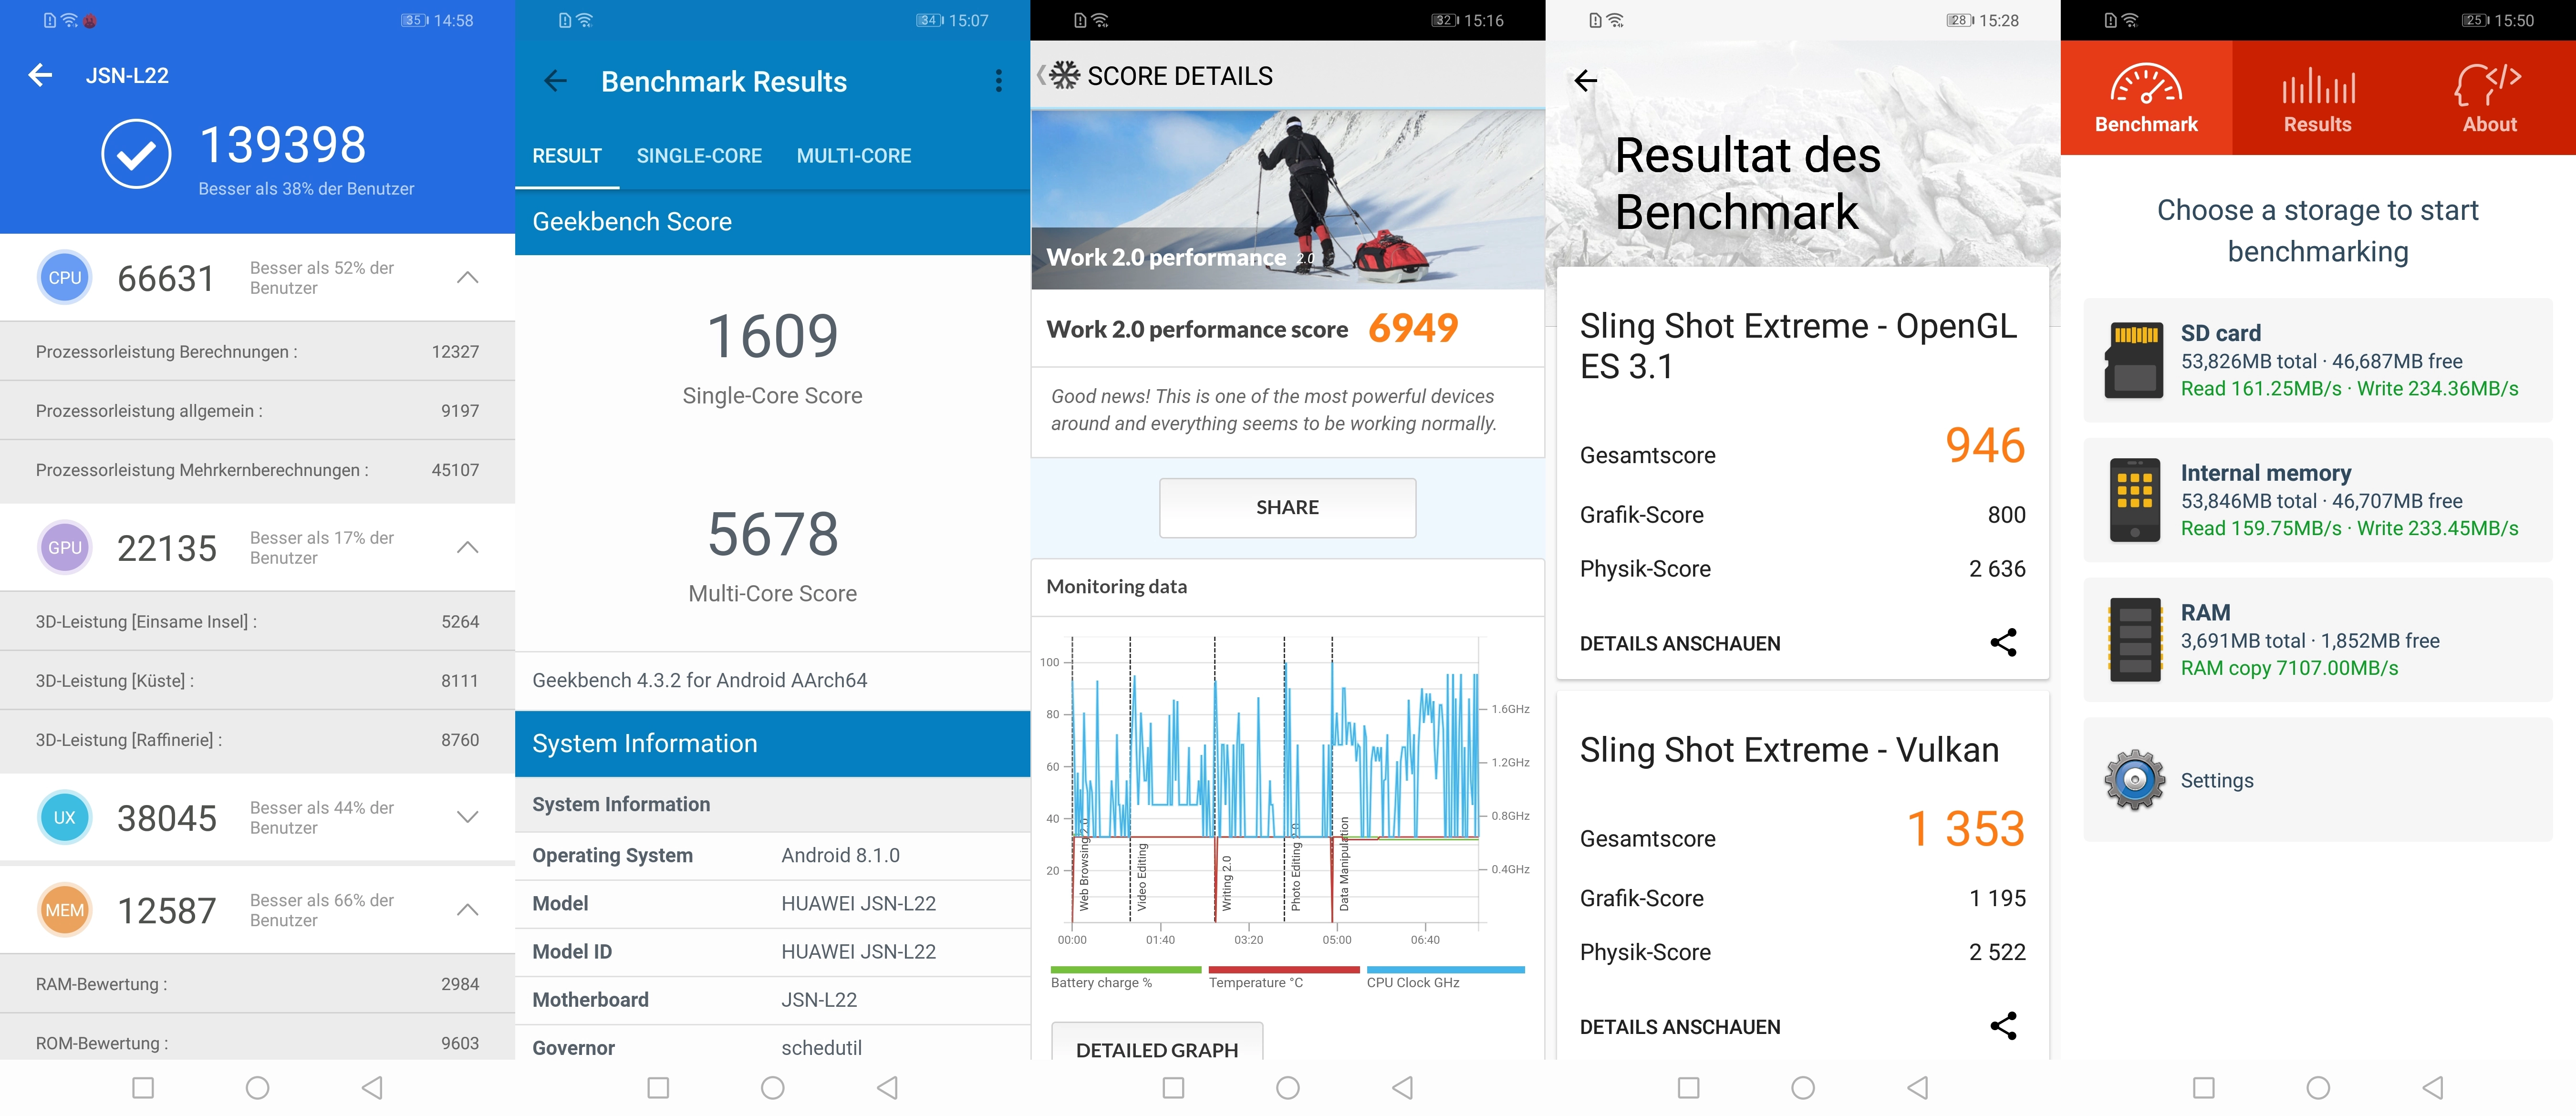Collapse the MEM score section
Image resolution: width=2576 pixels, height=1116 pixels.
(467, 910)
